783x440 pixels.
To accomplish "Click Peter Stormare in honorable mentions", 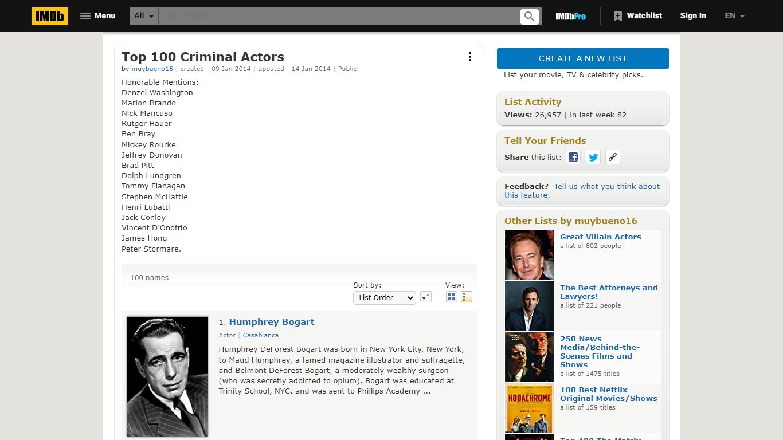I will pos(151,249).
